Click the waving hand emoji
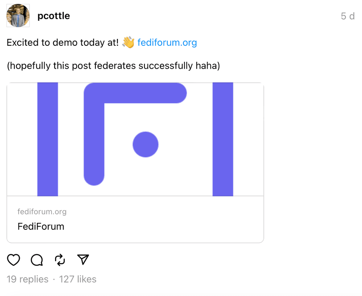 point(128,43)
